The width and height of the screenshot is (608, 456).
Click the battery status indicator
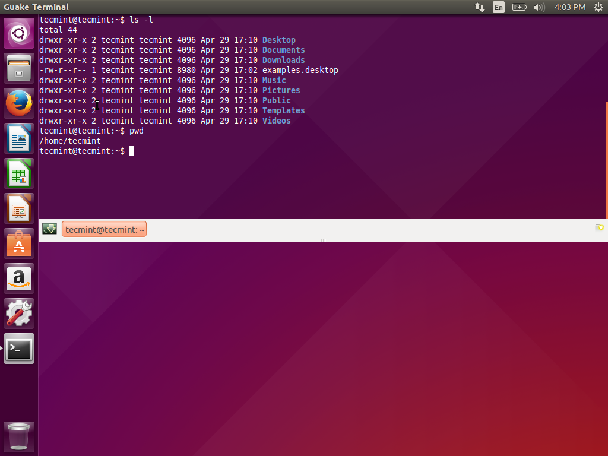[519, 7]
